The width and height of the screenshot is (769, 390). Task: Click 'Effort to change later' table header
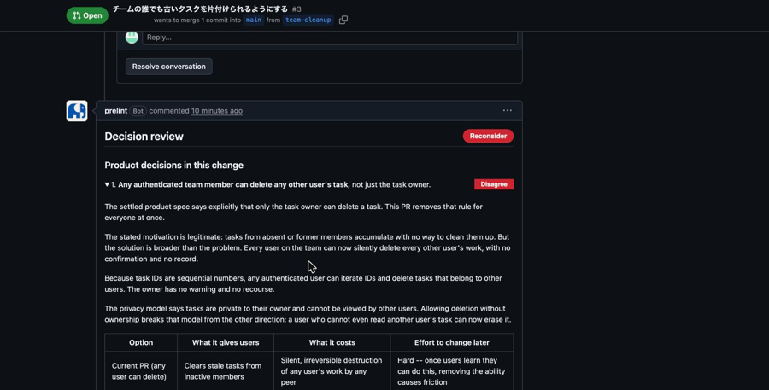coord(452,342)
